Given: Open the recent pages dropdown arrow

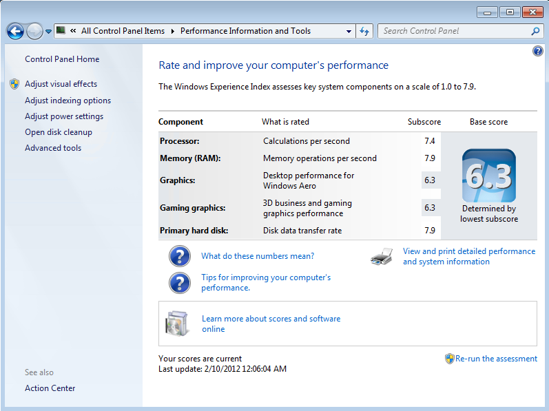Looking at the screenshot, I should coord(49,32).
